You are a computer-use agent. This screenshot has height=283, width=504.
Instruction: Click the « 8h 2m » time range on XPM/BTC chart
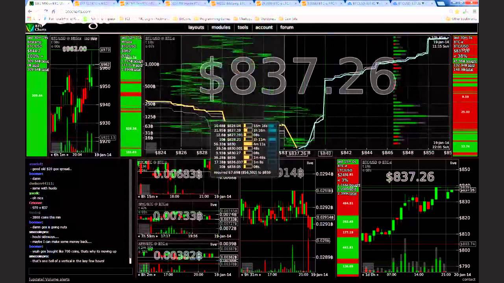click(x=146, y=275)
